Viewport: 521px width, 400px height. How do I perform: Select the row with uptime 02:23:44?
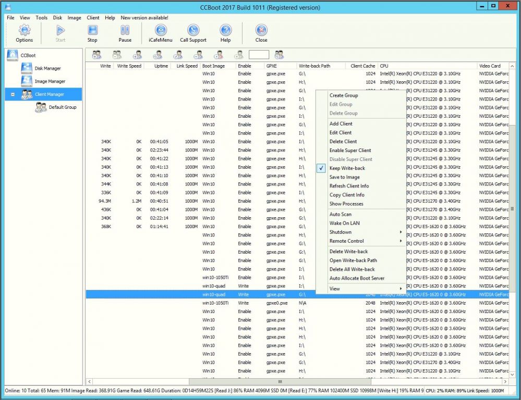tap(297, 151)
